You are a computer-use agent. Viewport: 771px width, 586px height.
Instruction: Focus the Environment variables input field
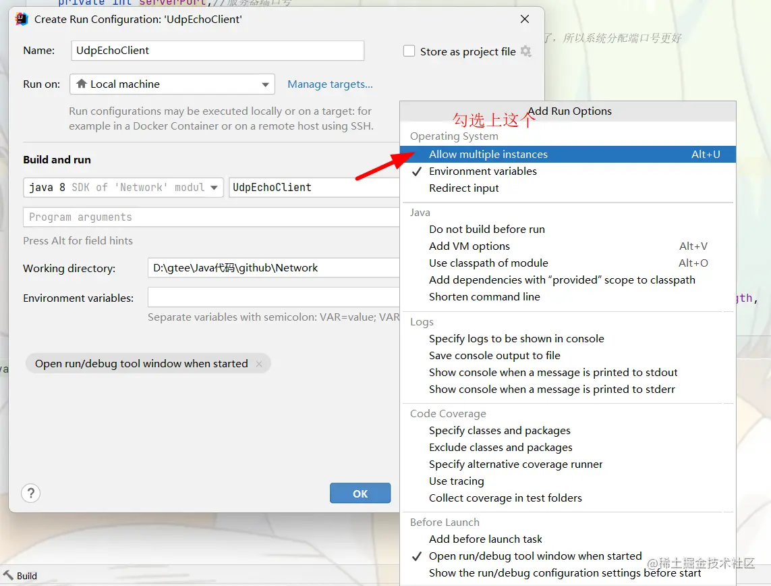[274, 298]
